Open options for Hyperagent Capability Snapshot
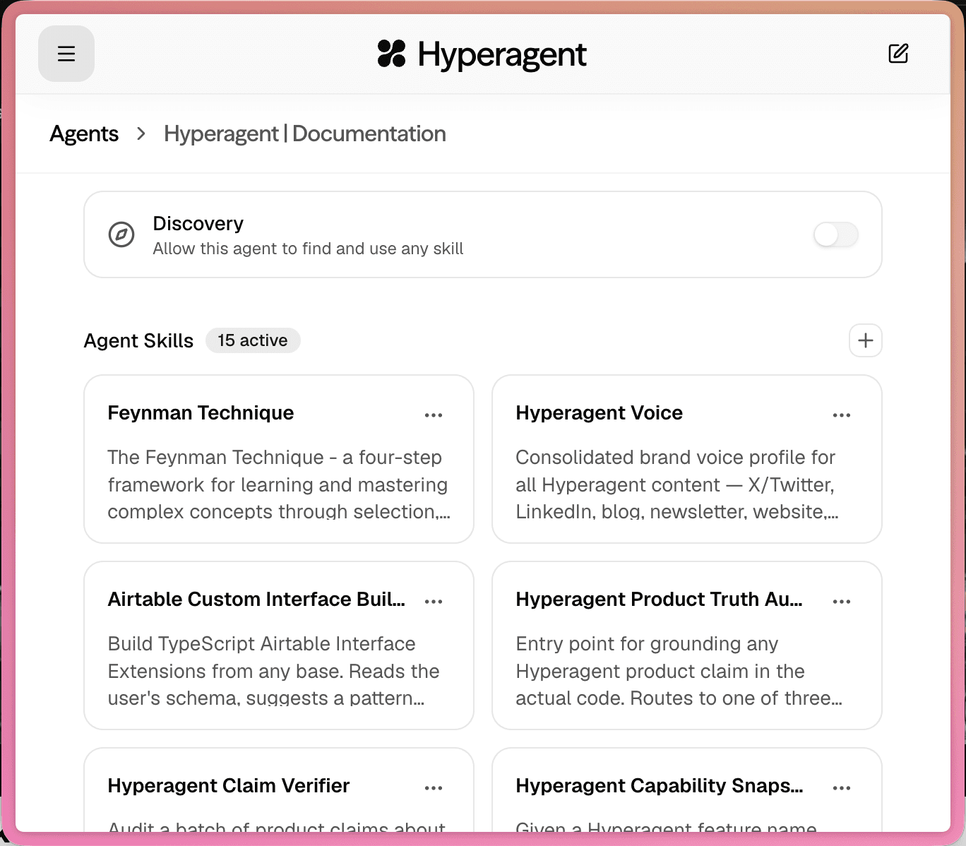Image resolution: width=966 pixels, height=846 pixels. tap(842, 788)
